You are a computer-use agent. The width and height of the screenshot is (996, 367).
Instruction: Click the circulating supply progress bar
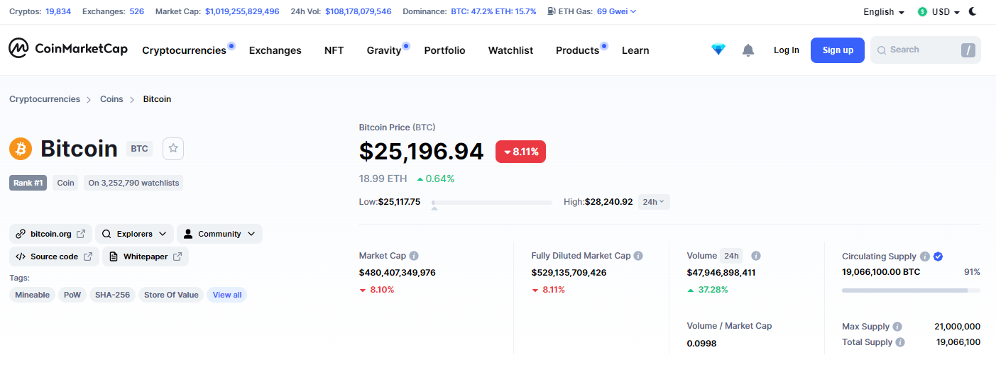pos(911,290)
